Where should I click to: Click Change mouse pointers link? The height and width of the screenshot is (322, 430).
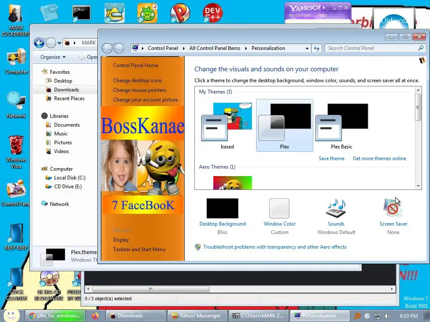pyautogui.click(x=139, y=90)
